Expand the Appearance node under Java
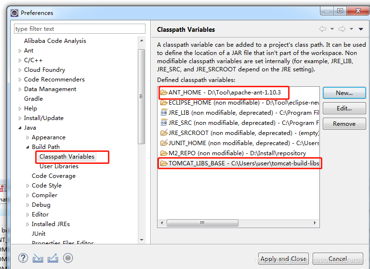Viewport: 370px width, 269px height. 27,137
